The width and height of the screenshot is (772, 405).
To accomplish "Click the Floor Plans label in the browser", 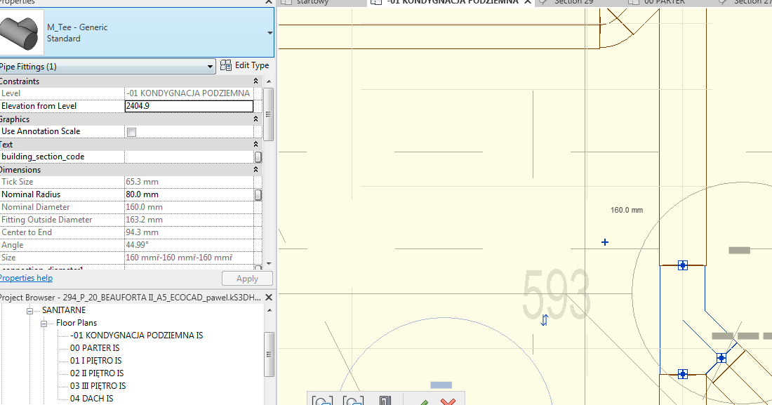I will [x=76, y=323].
